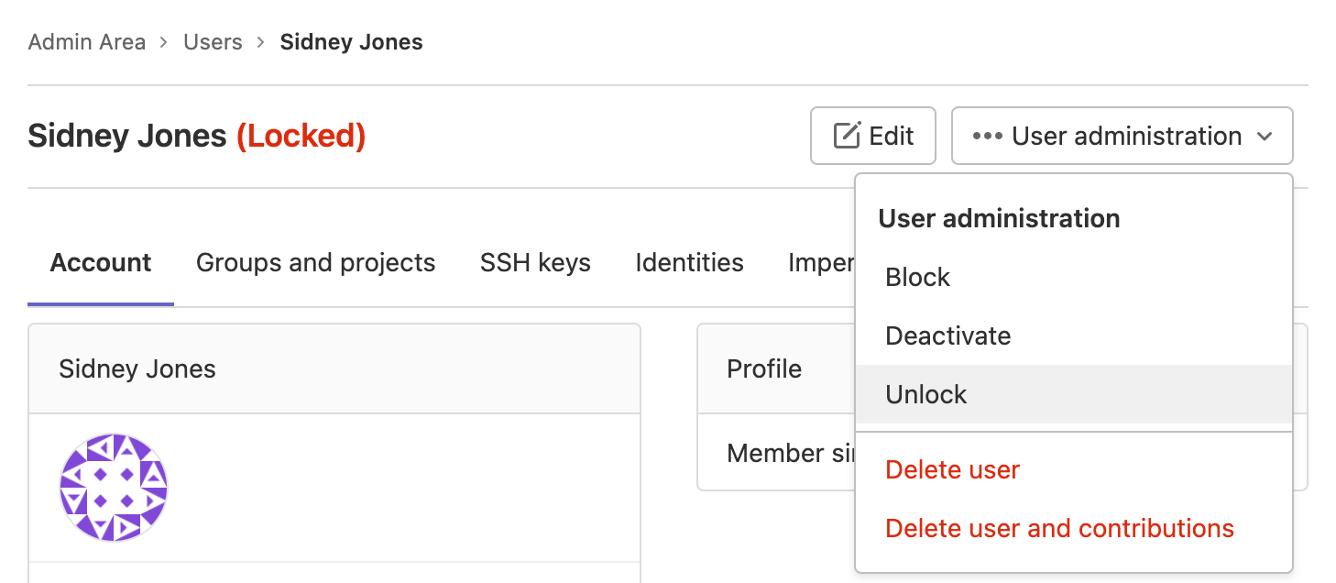Select the Account tab

point(100,263)
